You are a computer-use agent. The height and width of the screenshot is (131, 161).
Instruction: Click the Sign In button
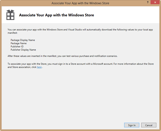[132, 125]
